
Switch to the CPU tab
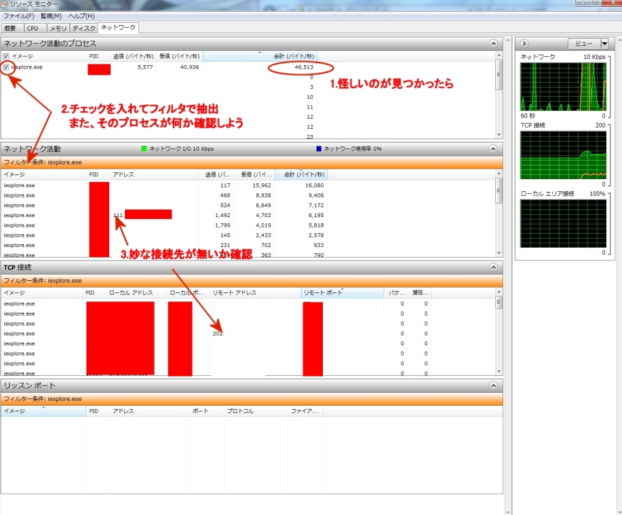[x=33, y=28]
